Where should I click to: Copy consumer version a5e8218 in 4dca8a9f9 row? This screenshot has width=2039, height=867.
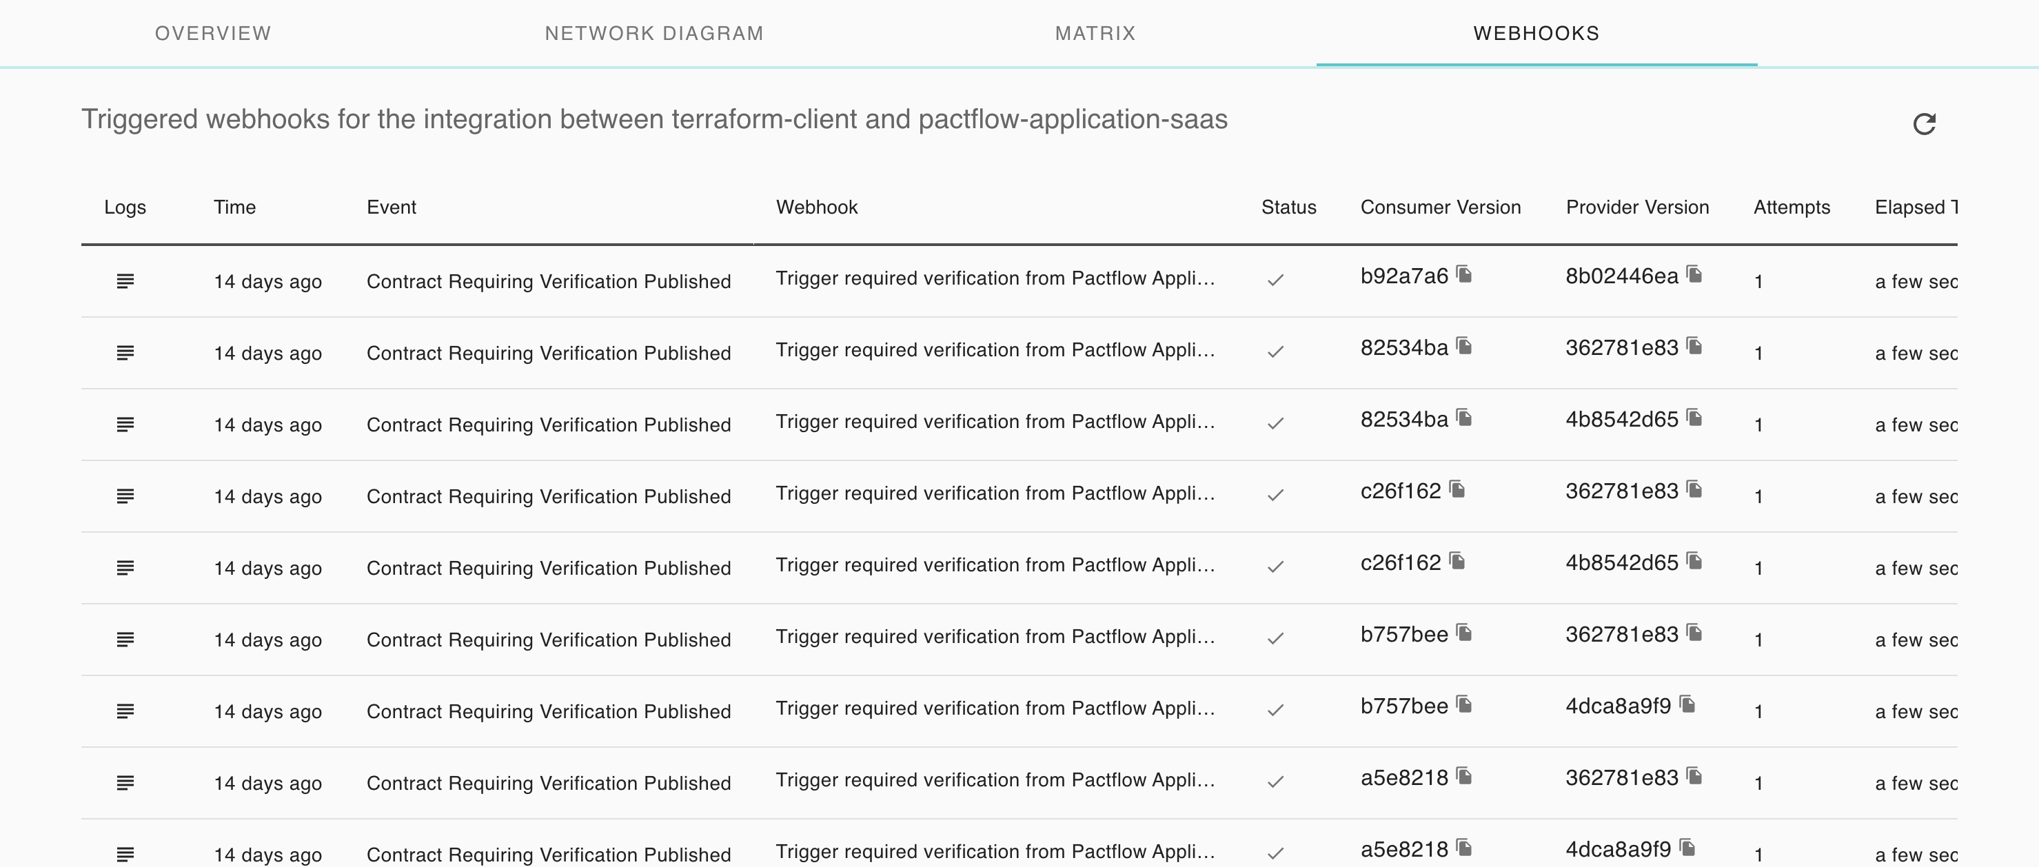coord(1464,848)
